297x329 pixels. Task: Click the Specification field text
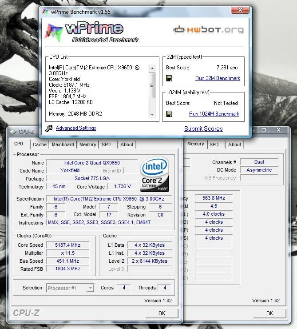(x=109, y=199)
